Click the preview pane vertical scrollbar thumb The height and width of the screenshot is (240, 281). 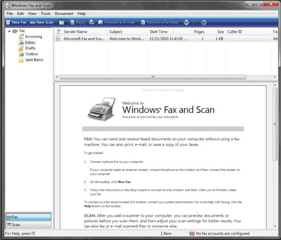275,124
